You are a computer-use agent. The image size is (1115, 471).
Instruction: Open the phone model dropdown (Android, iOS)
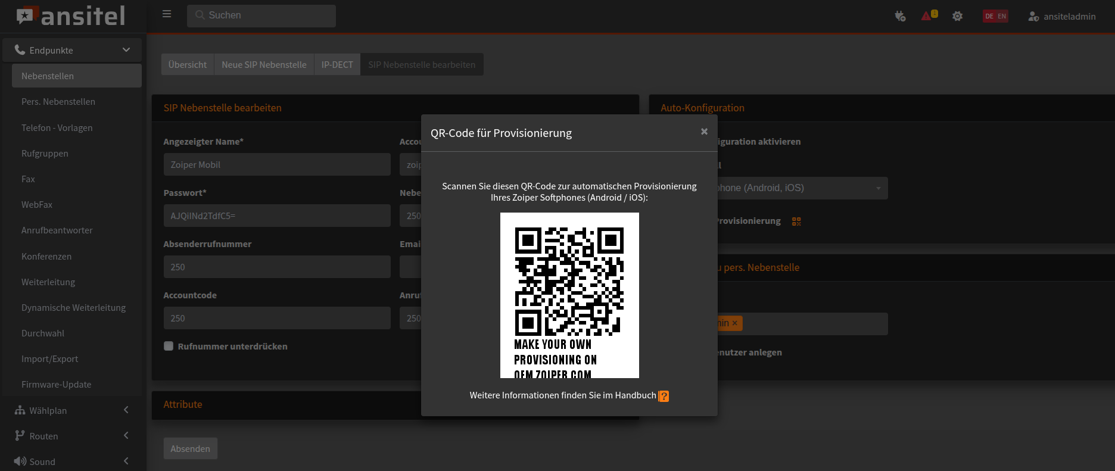(x=802, y=188)
